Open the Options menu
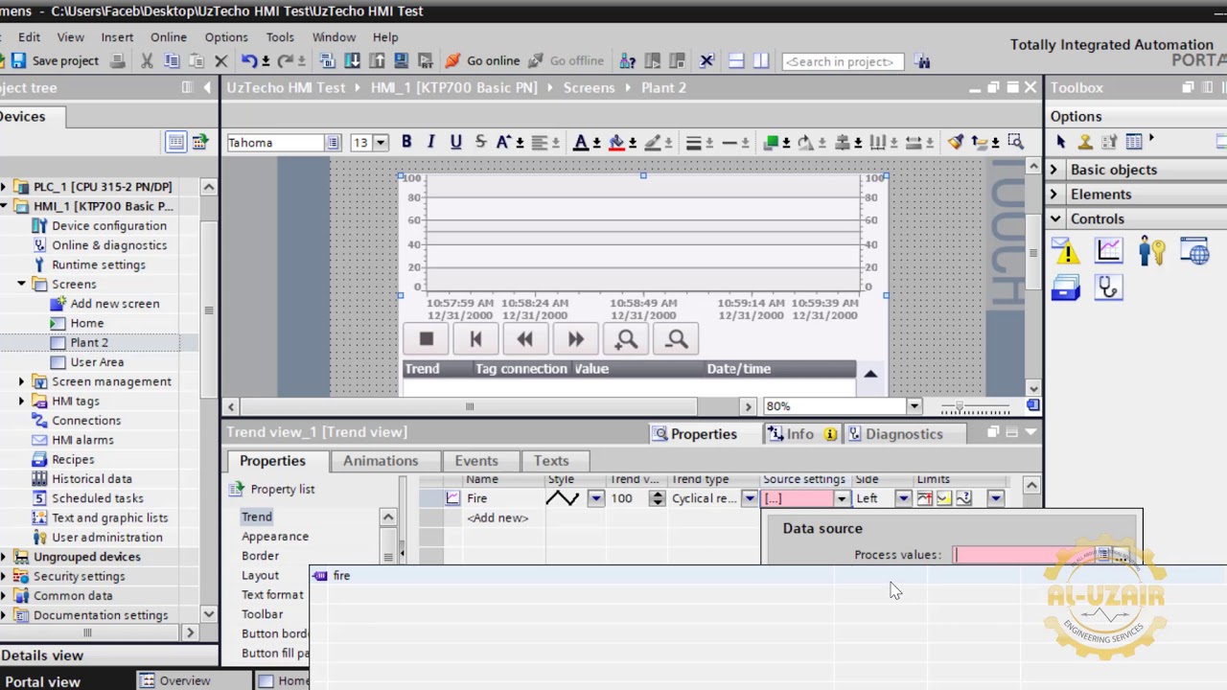 (x=226, y=36)
